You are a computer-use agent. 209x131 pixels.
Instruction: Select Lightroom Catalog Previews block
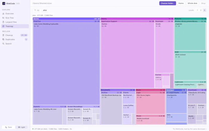pyautogui.click(x=186, y=86)
